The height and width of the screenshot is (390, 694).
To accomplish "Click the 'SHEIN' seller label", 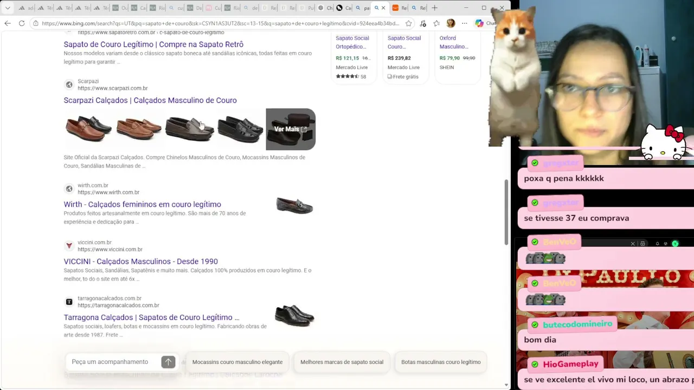I will [x=447, y=67].
